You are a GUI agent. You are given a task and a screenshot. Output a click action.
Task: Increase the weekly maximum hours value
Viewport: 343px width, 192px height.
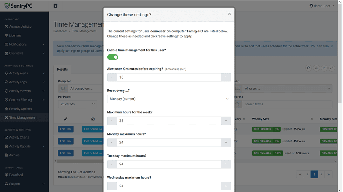pyautogui.click(x=226, y=121)
